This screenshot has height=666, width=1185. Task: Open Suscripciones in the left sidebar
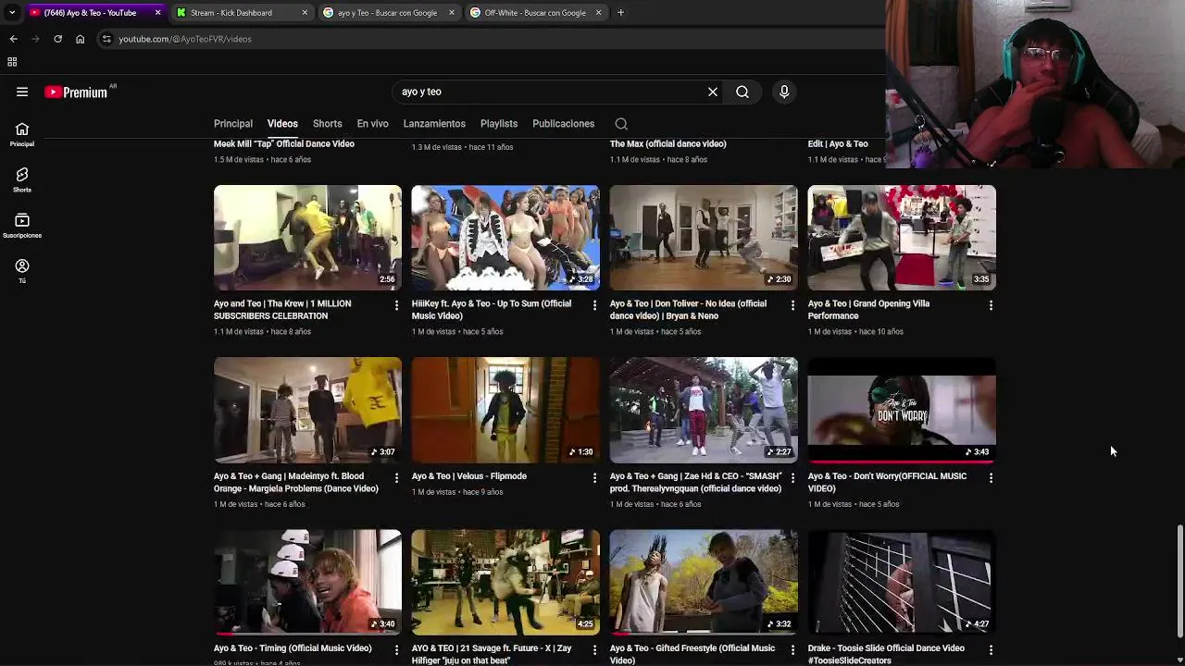coord(22,226)
